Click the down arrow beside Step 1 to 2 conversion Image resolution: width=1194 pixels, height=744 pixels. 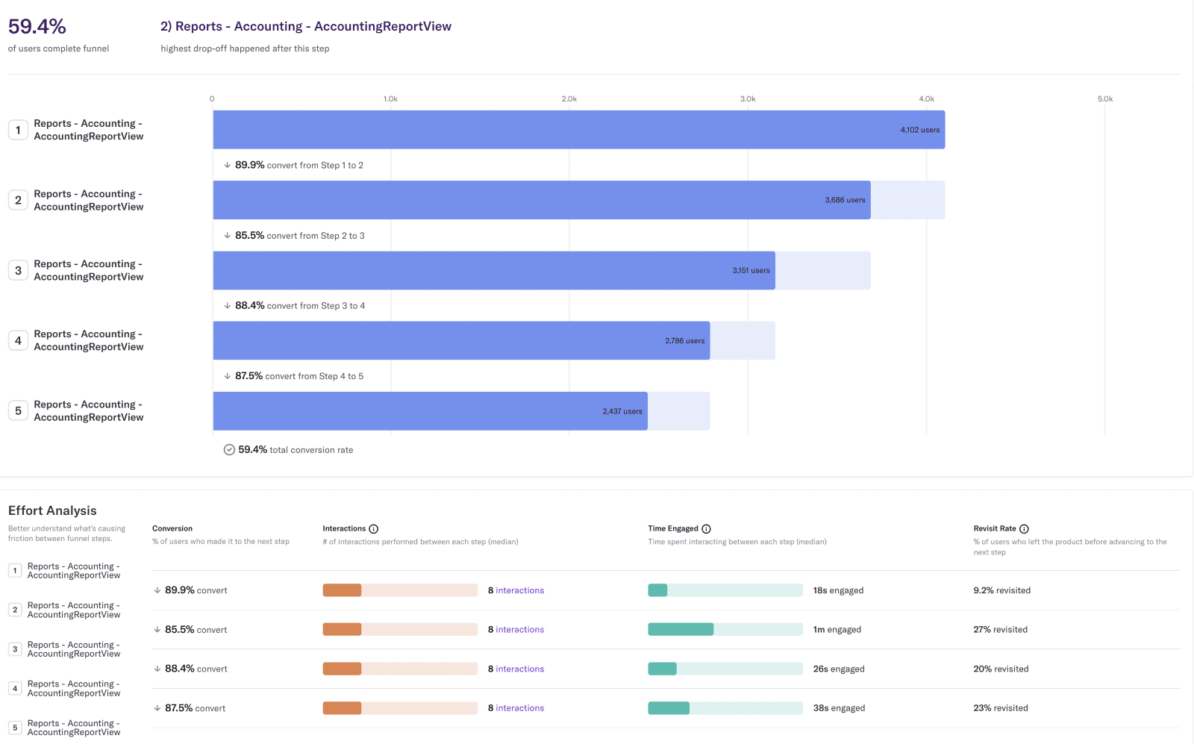(227, 166)
